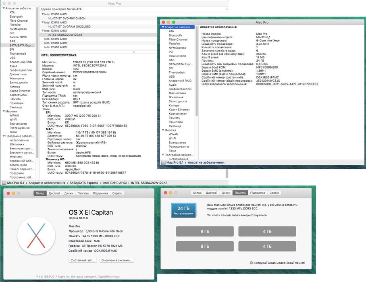
Task: Open Інсталювання in left window sidebar
Action: point(19,141)
